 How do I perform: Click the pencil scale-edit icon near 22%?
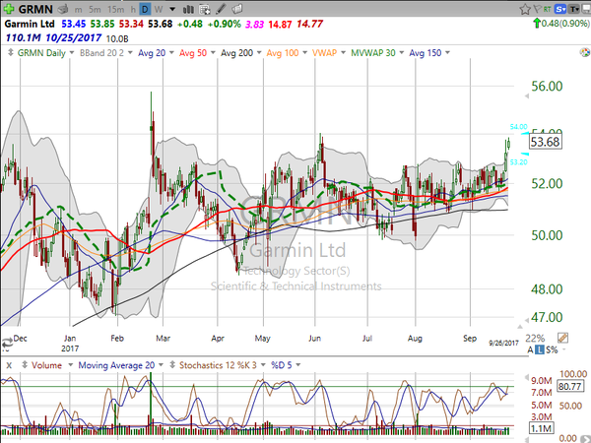coord(563,338)
